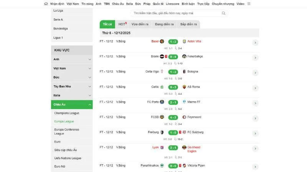Go to the Bundesliga league link

pyautogui.click(x=61, y=29)
